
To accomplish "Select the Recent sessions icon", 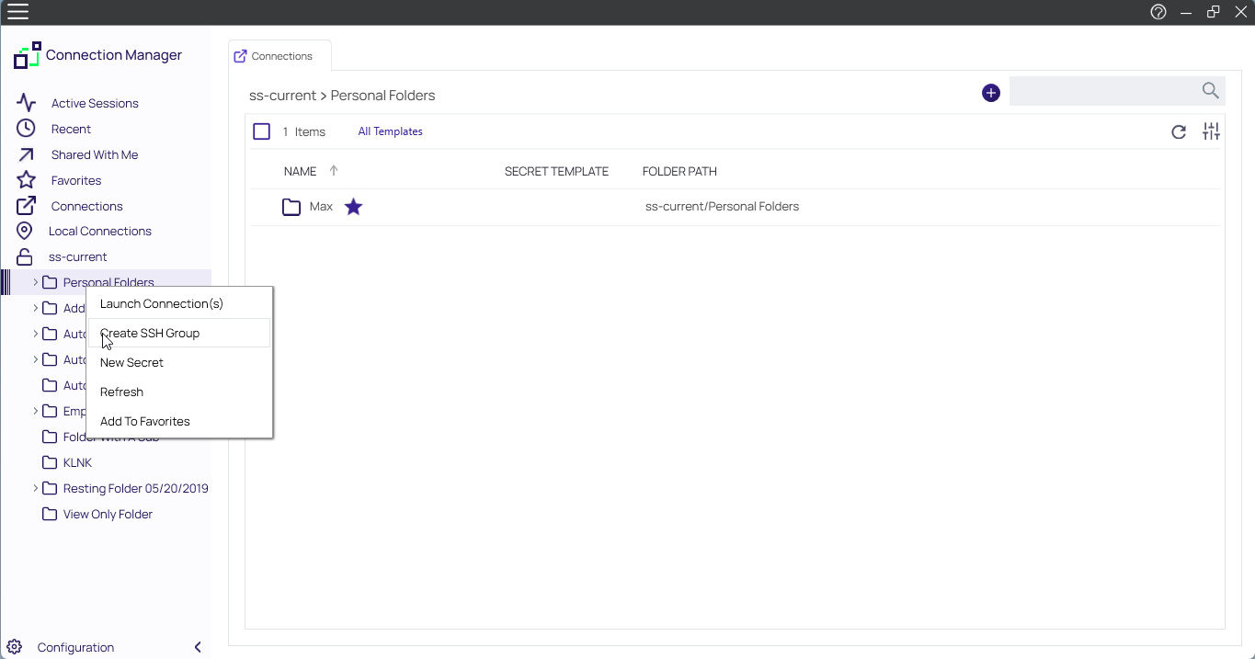I will coord(24,129).
